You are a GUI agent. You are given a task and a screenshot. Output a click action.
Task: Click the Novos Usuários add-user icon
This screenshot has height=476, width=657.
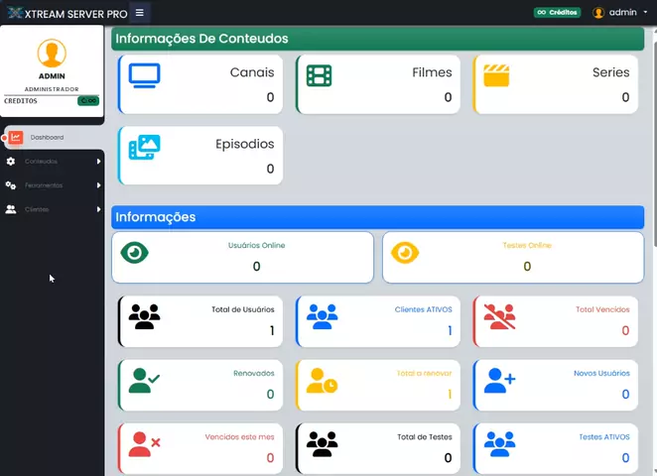click(x=499, y=380)
